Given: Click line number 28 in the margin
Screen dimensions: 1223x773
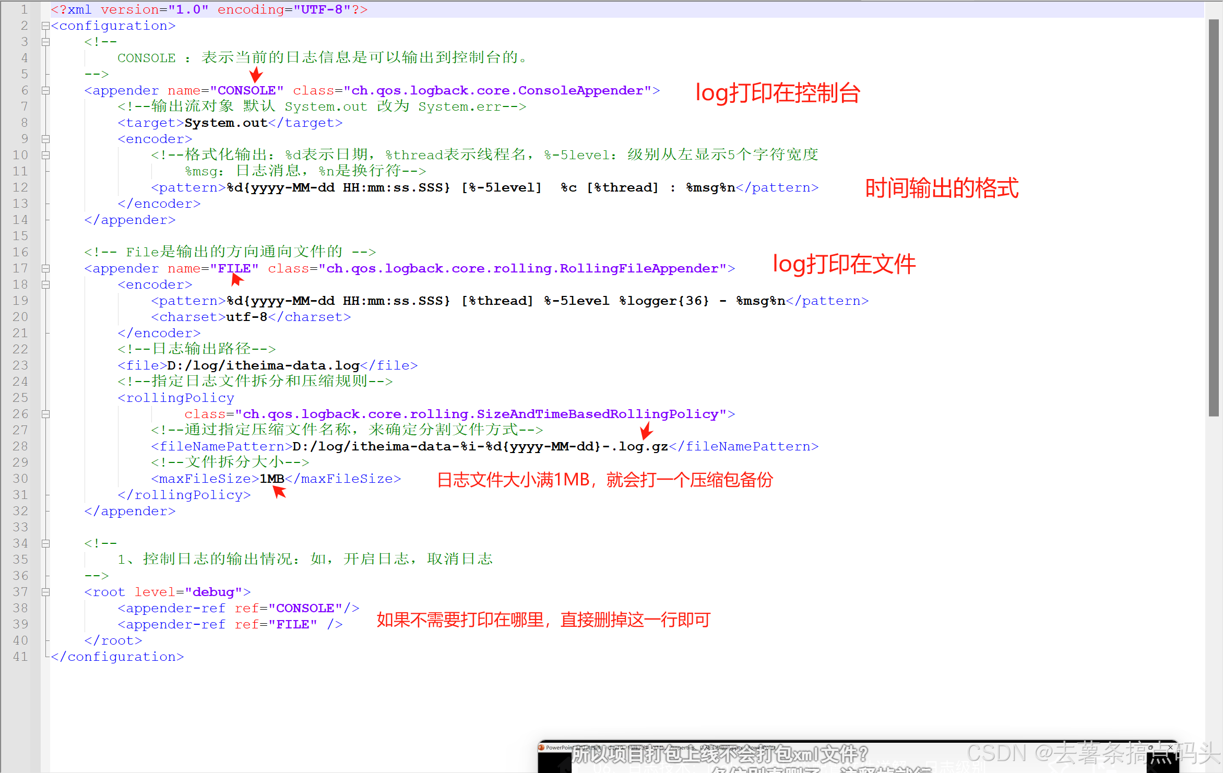Looking at the screenshot, I should (20, 446).
